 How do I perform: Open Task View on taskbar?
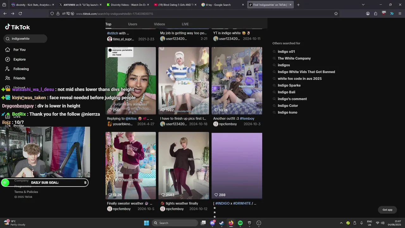coord(203,223)
